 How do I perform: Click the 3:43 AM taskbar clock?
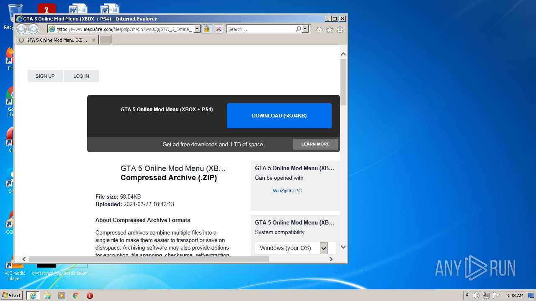click(x=514, y=296)
